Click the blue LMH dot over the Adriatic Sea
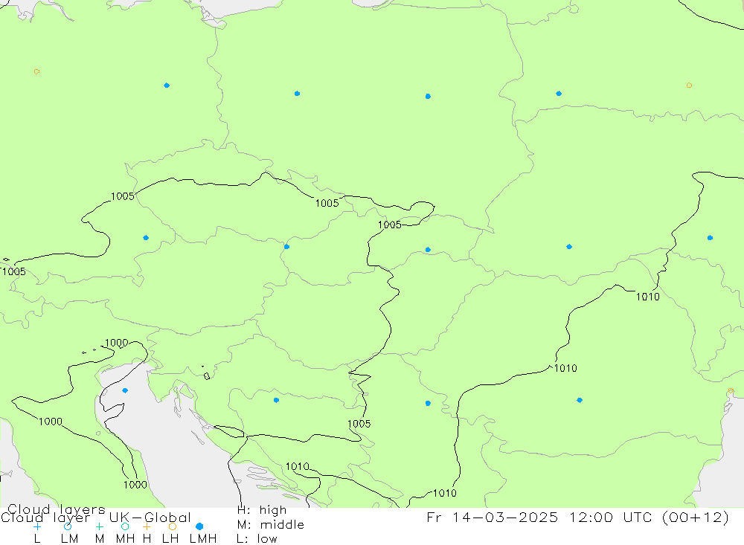 pyautogui.click(x=125, y=390)
